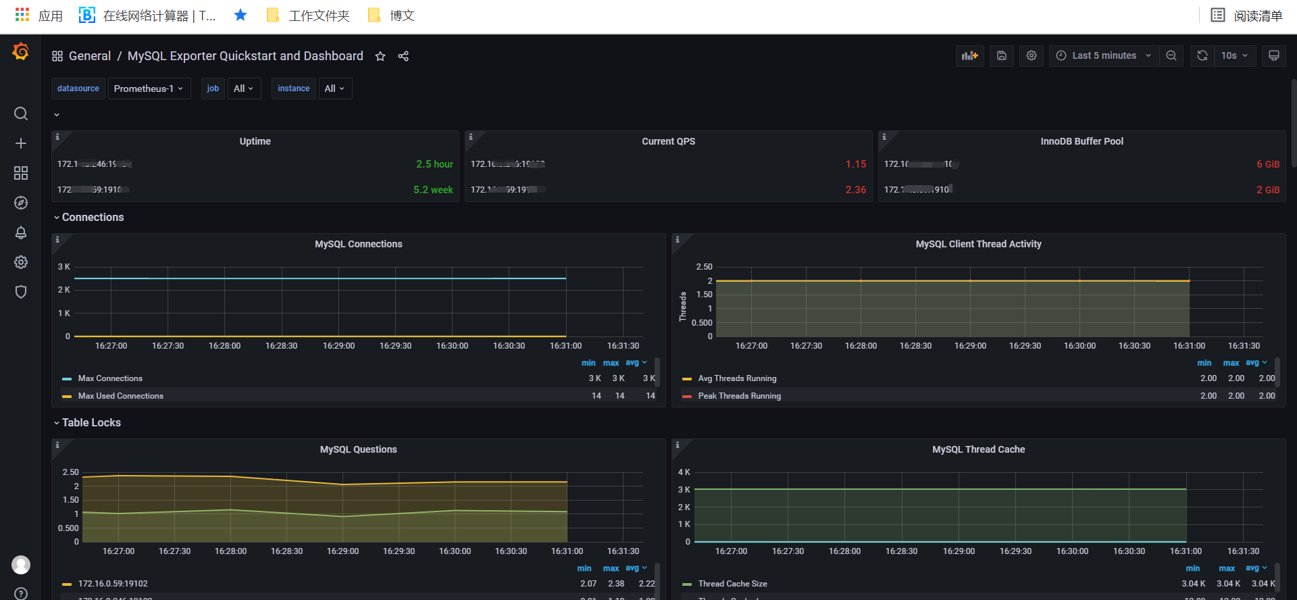Open the 10s refresh interval dropdown
The height and width of the screenshot is (600, 1297).
(x=1236, y=55)
